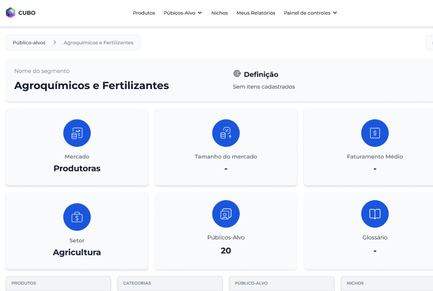Click the Mercado database chart icon

coord(77,133)
